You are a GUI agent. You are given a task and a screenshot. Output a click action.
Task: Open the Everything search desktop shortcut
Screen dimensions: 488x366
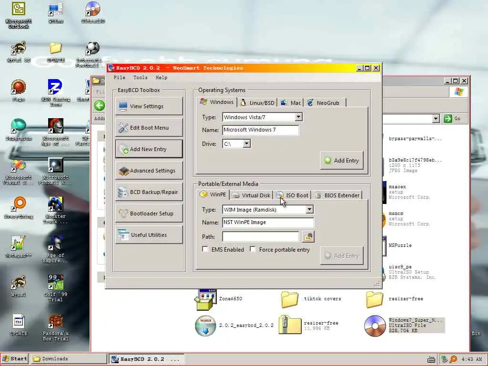(x=19, y=208)
